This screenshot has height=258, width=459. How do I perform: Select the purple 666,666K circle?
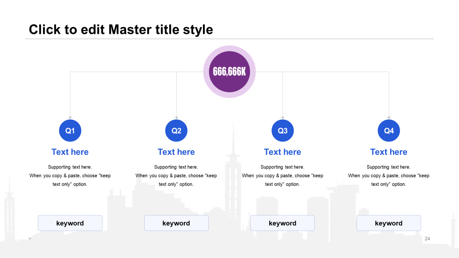click(229, 72)
